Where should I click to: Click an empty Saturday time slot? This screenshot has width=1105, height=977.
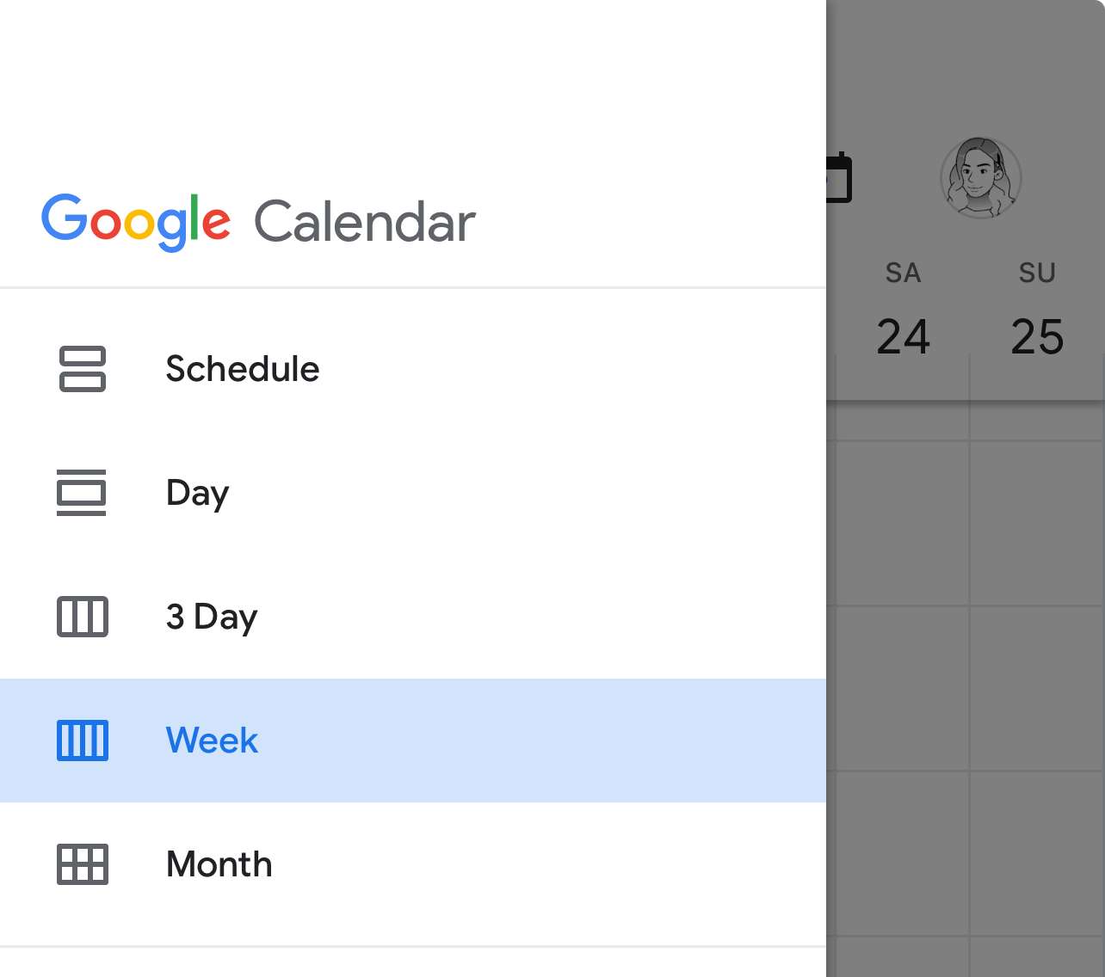pos(903,688)
